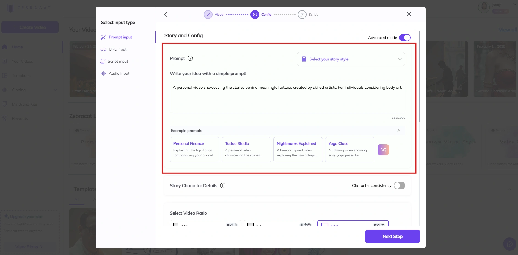
Task: Select the 1:1 video ratio option
Action: 279,224
